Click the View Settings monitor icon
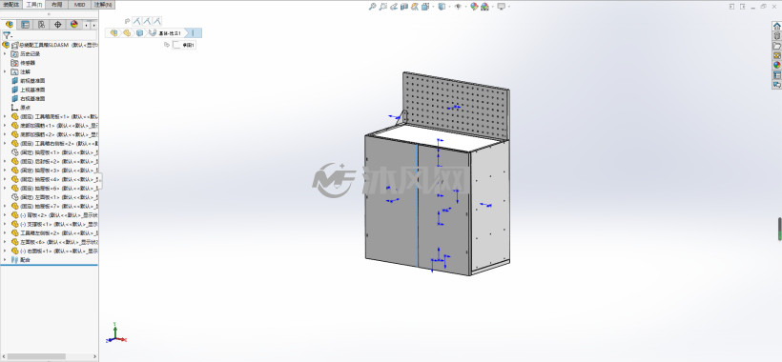 pos(502,7)
